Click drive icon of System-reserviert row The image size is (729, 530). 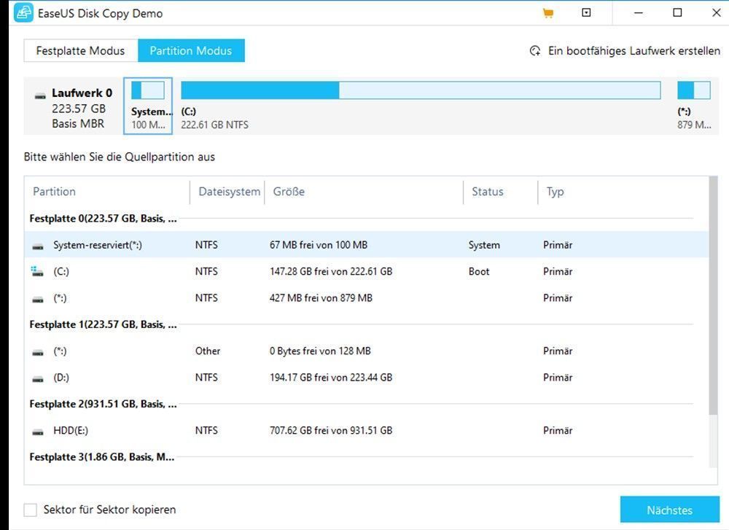click(38, 246)
